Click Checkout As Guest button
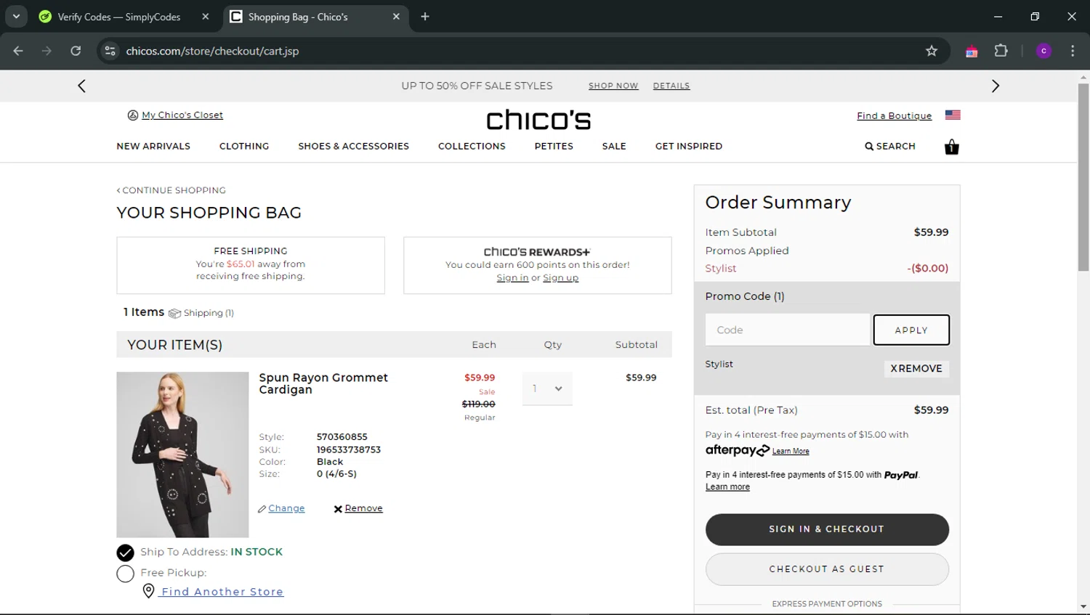 [x=827, y=569]
